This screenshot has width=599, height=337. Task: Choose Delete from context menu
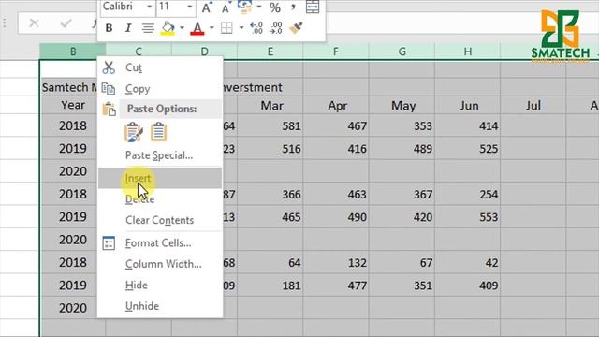pyautogui.click(x=160, y=199)
